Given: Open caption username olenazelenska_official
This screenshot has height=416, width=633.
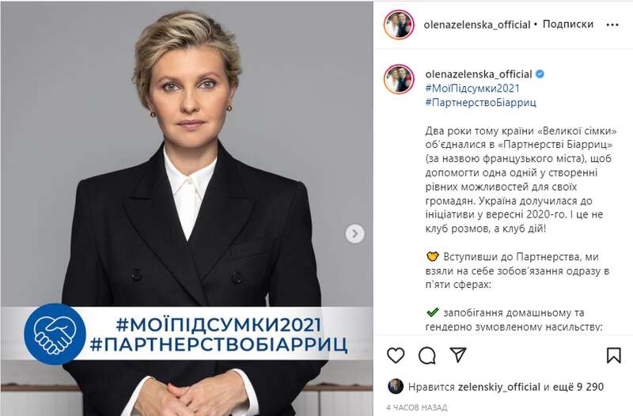Looking at the screenshot, I should 479,74.
